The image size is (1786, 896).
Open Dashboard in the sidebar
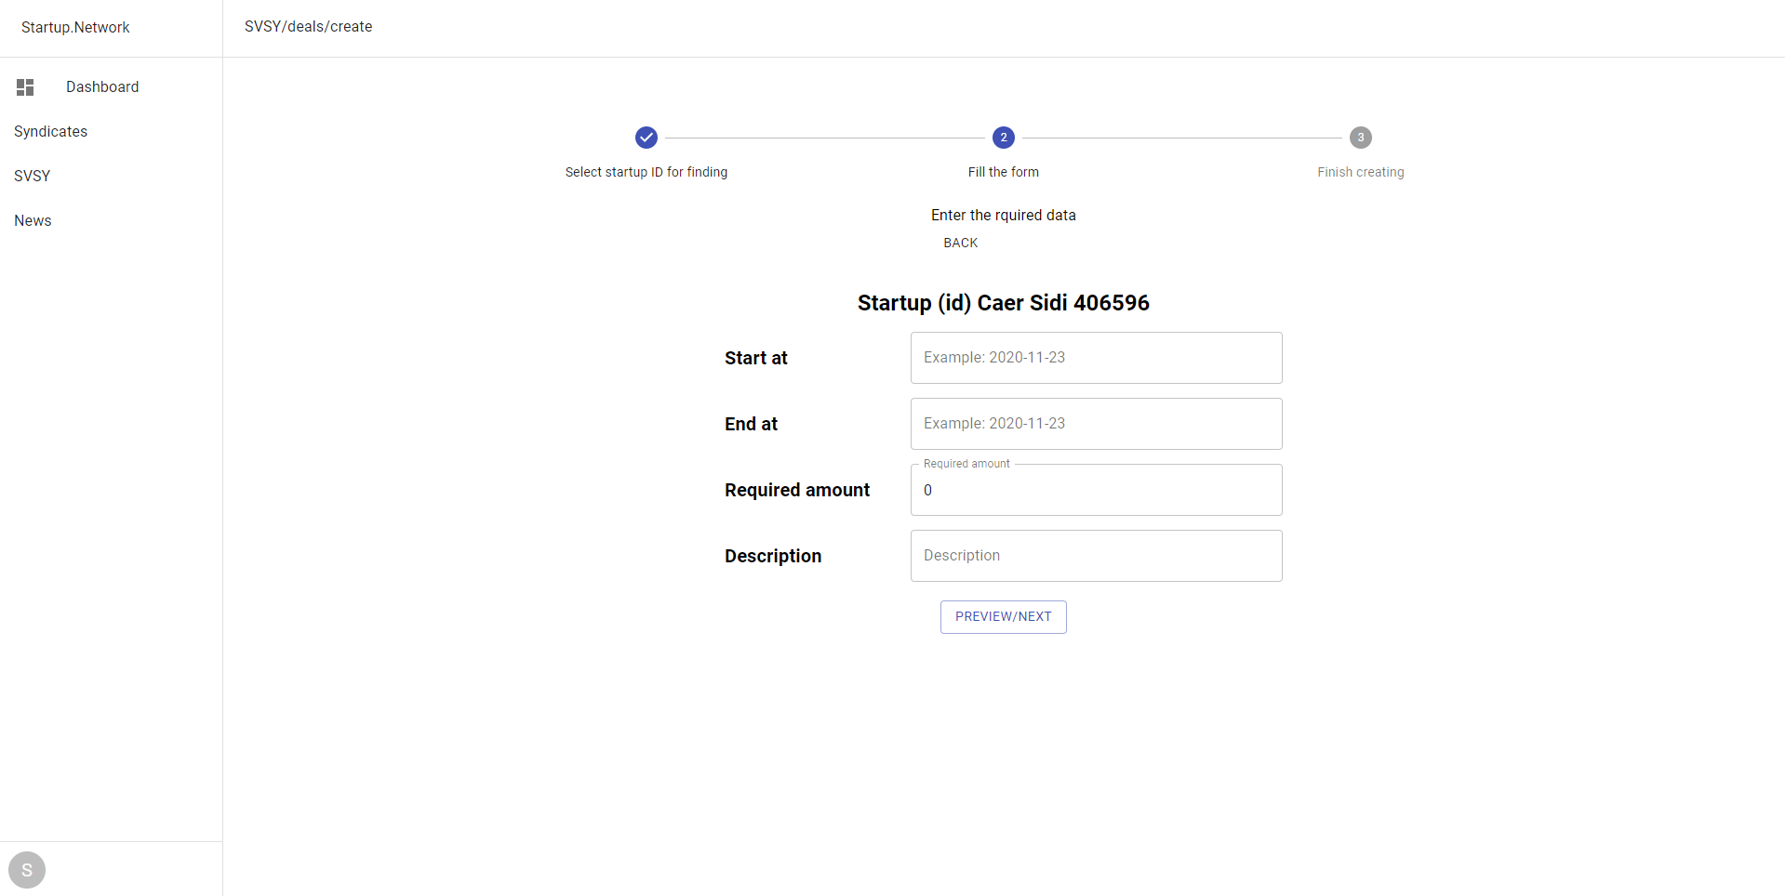click(102, 87)
